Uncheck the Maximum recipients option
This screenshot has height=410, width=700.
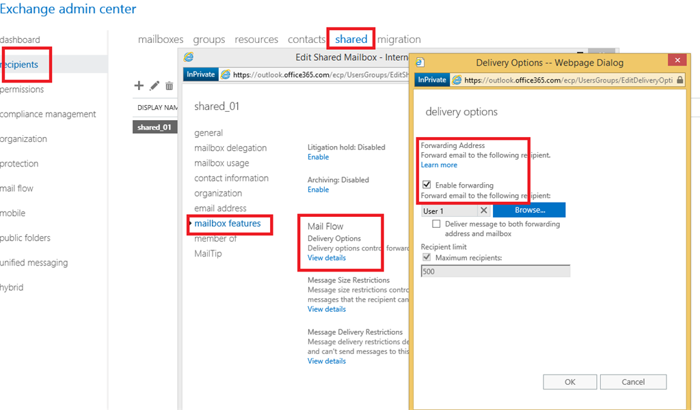coord(427,257)
